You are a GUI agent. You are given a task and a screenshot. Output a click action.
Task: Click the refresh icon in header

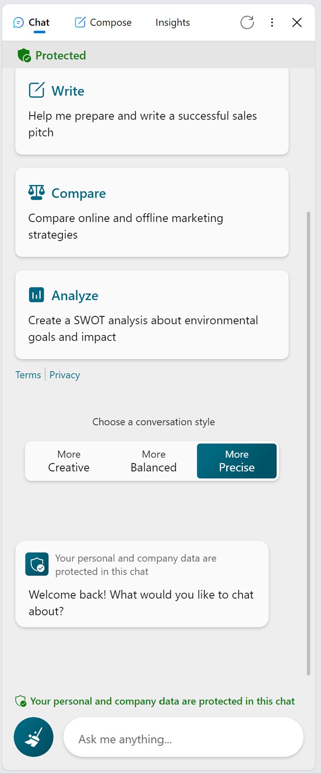click(247, 22)
